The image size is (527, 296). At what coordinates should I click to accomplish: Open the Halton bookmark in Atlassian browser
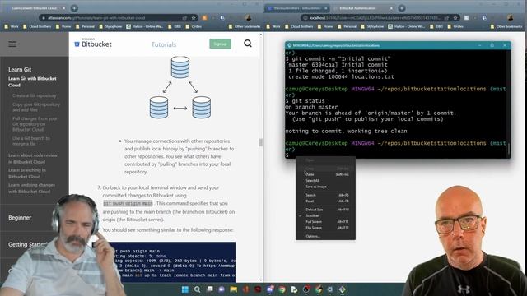point(145,26)
